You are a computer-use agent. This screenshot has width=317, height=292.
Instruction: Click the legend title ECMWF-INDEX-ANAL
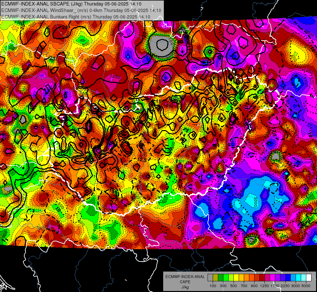tap(185, 277)
